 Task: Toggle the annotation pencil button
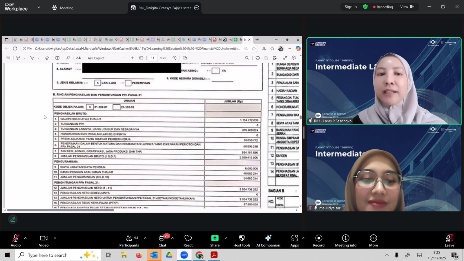click(x=13, y=220)
